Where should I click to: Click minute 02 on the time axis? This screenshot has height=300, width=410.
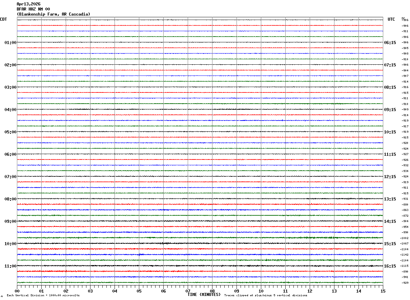[66, 291]
